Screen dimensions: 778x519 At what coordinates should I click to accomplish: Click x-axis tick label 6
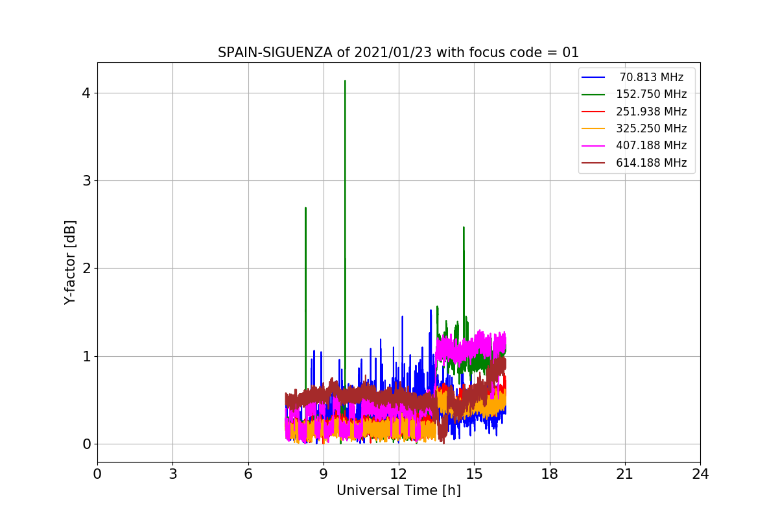[x=248, y=474]
